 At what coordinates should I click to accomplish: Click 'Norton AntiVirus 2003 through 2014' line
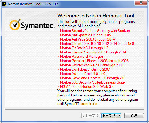[86, 39]
